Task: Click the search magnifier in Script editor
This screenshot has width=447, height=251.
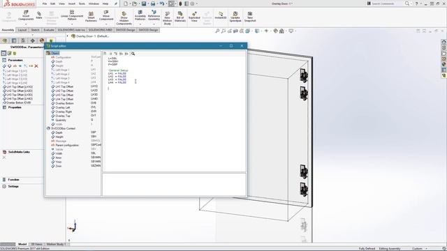Action: coord(133,54)
